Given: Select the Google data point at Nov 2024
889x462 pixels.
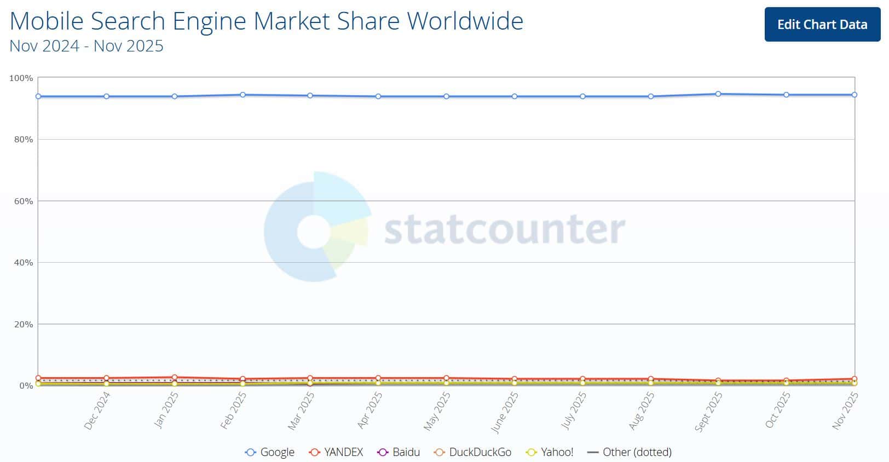Looking at the screenshot, I should coord(38,96).
